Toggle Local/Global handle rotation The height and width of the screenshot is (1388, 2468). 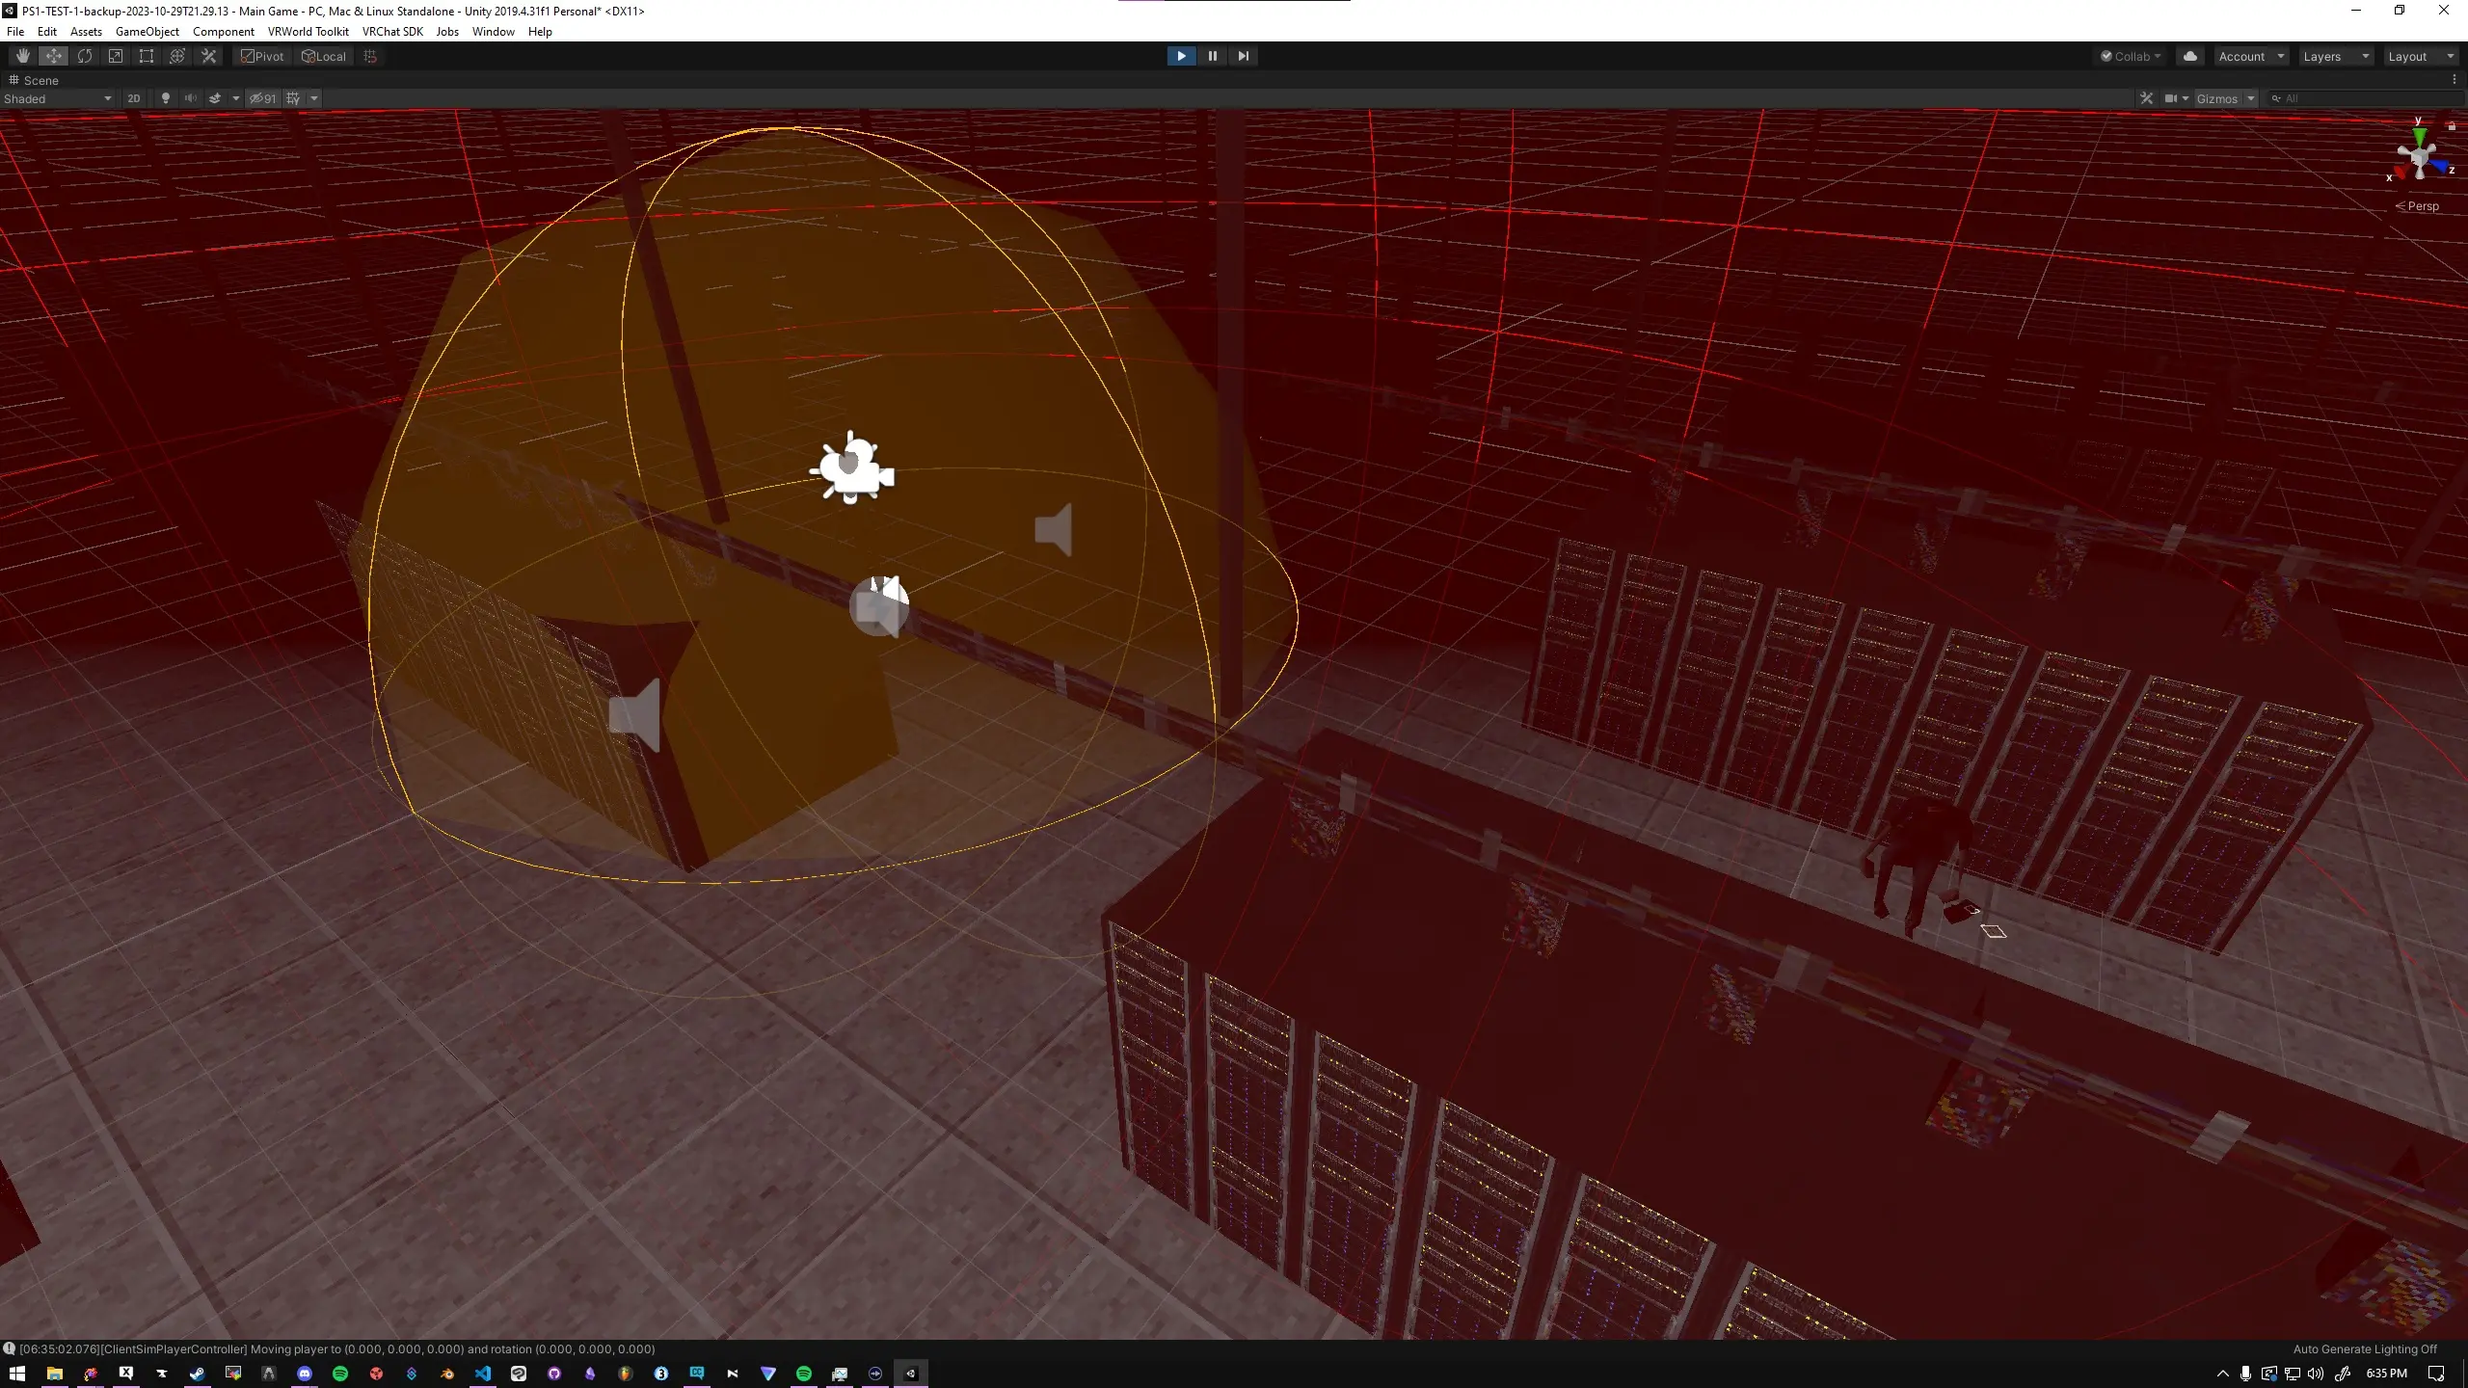coord(324,56)
